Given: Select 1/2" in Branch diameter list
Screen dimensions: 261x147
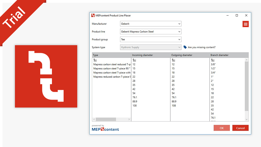Looking at the screenshot, I should point(213,69).
